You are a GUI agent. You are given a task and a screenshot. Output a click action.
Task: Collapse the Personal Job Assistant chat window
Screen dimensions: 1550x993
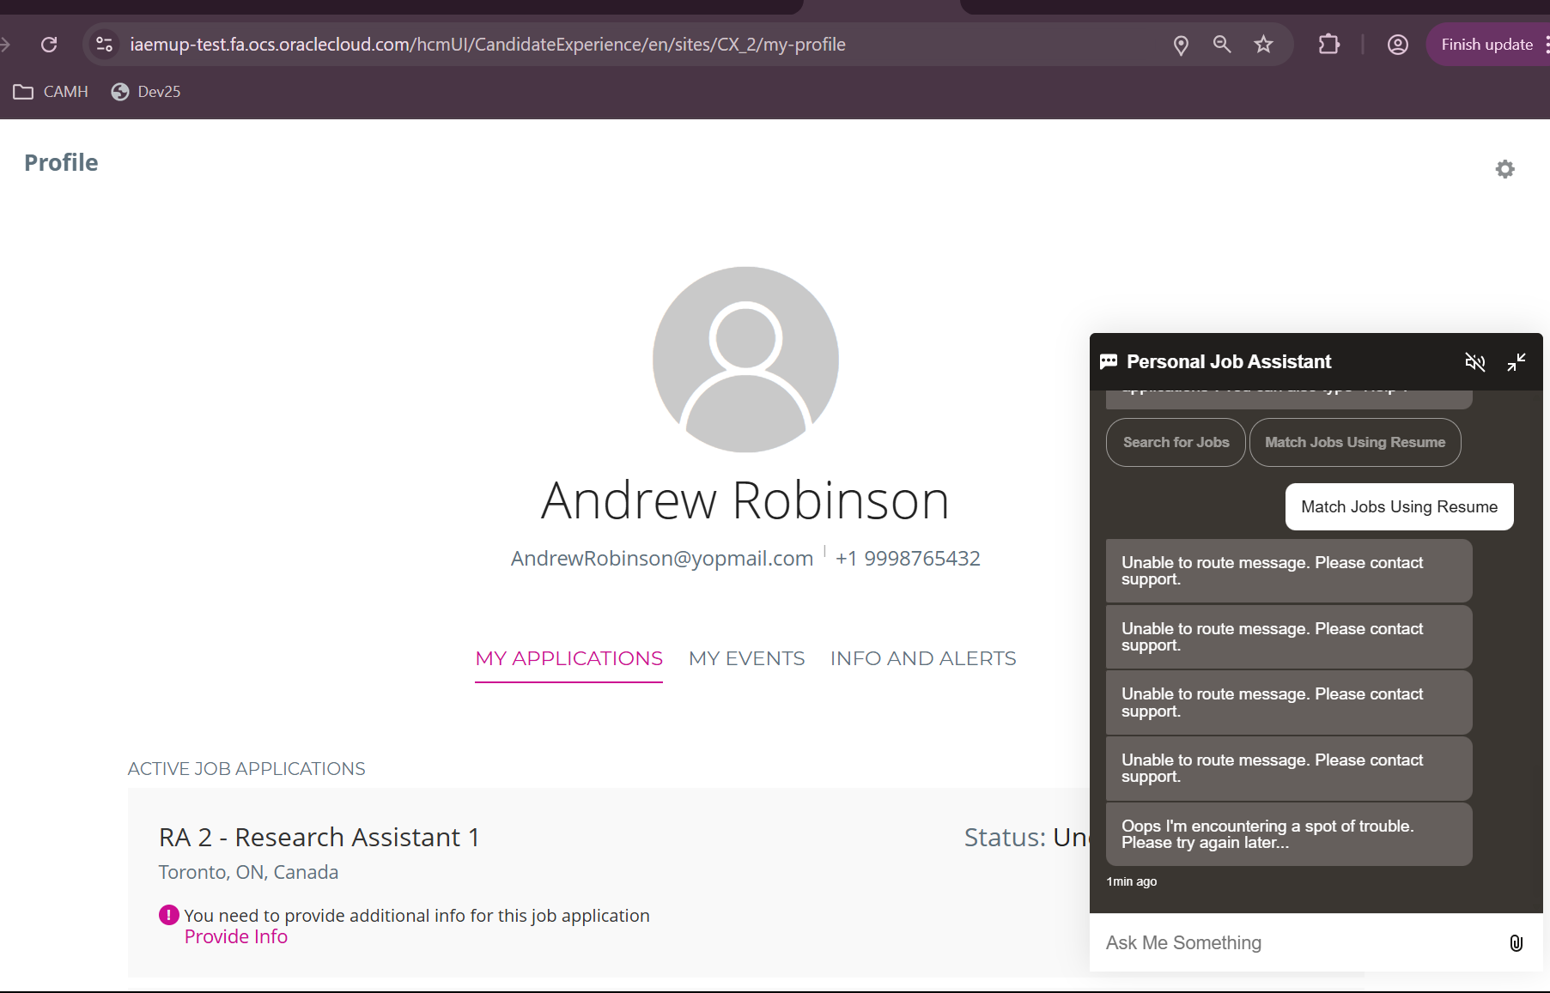point(1517,362)
